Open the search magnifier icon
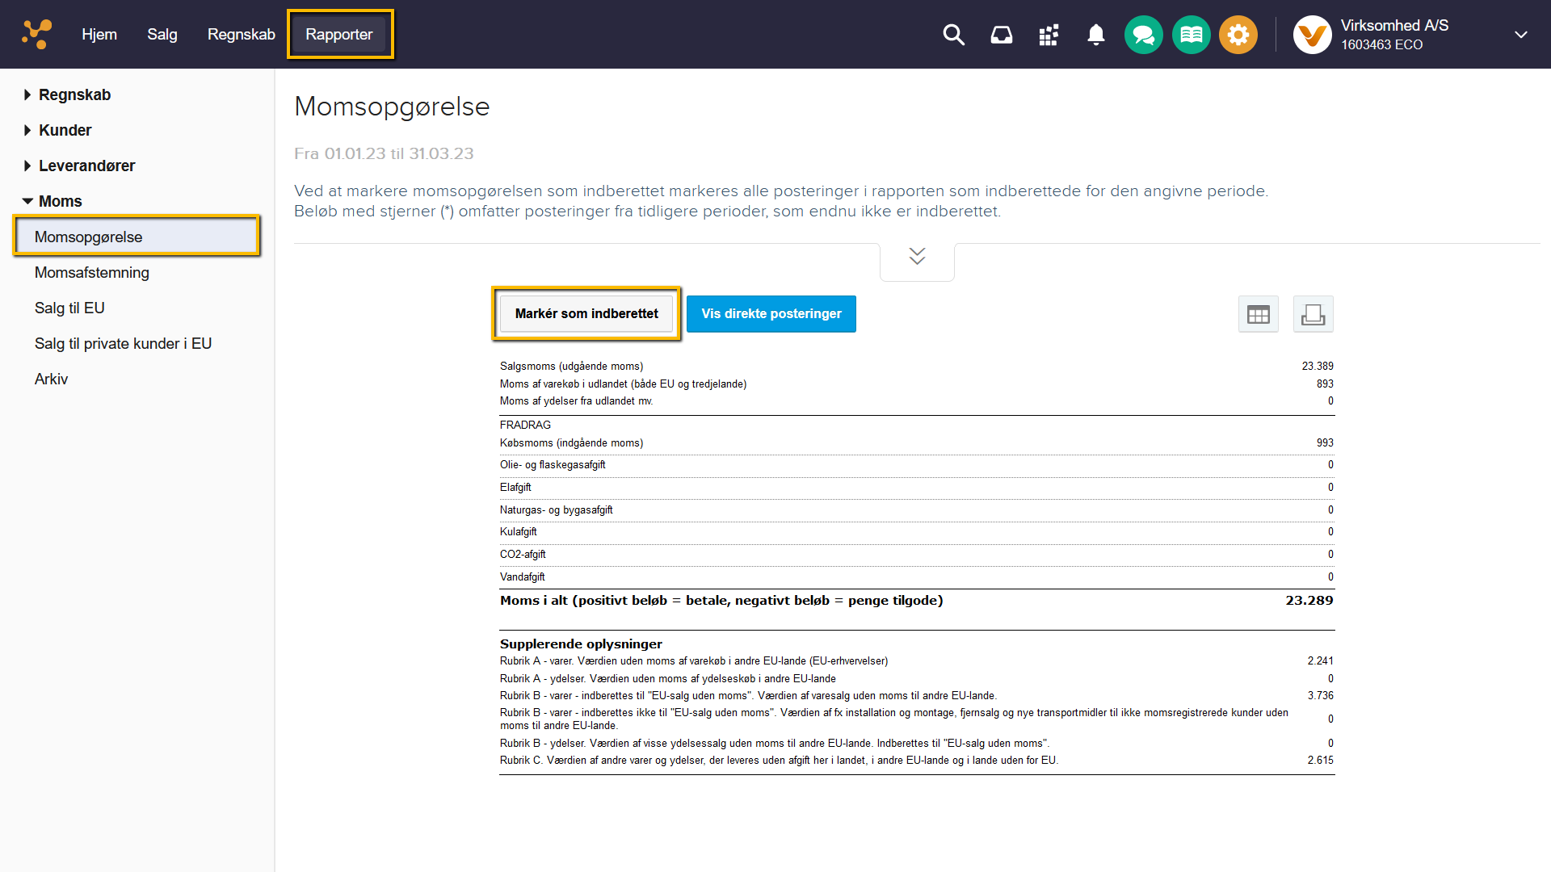Image resolution: width=1551 pixels, height=872 pixels. pos(953,35)
